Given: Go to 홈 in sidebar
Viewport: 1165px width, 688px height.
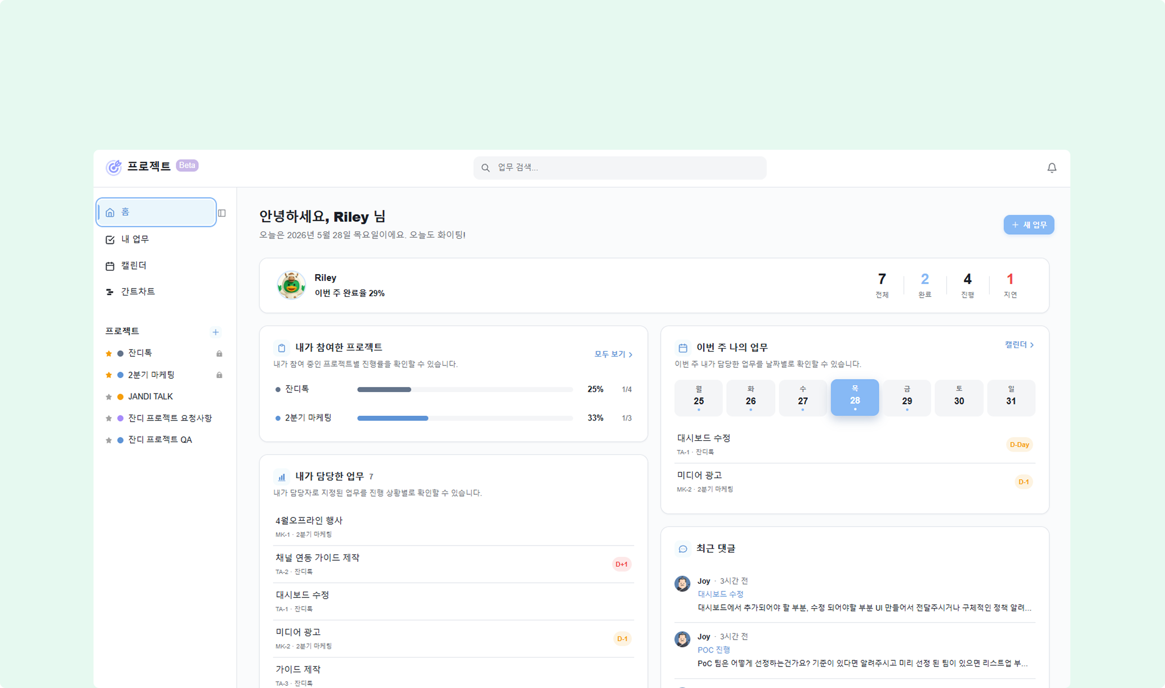Looking at the screenshot, I should 156,212.
